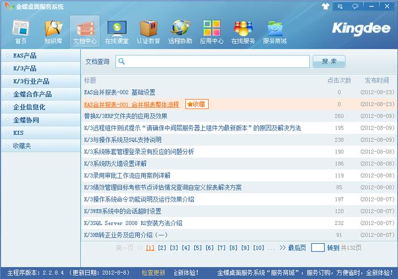Click the 搜索 search button
This screenshot has height=279, width=398.
pos(329,61)
